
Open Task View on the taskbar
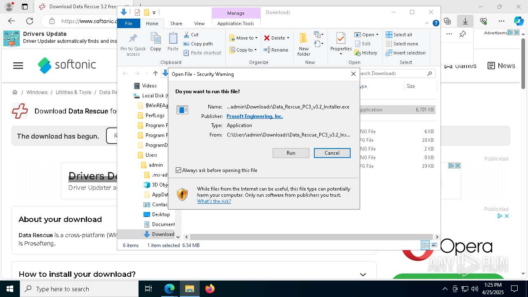pos(148,289)
